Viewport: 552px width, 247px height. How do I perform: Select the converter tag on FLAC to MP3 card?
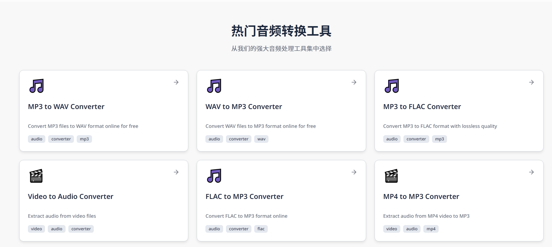pos(239,229)
